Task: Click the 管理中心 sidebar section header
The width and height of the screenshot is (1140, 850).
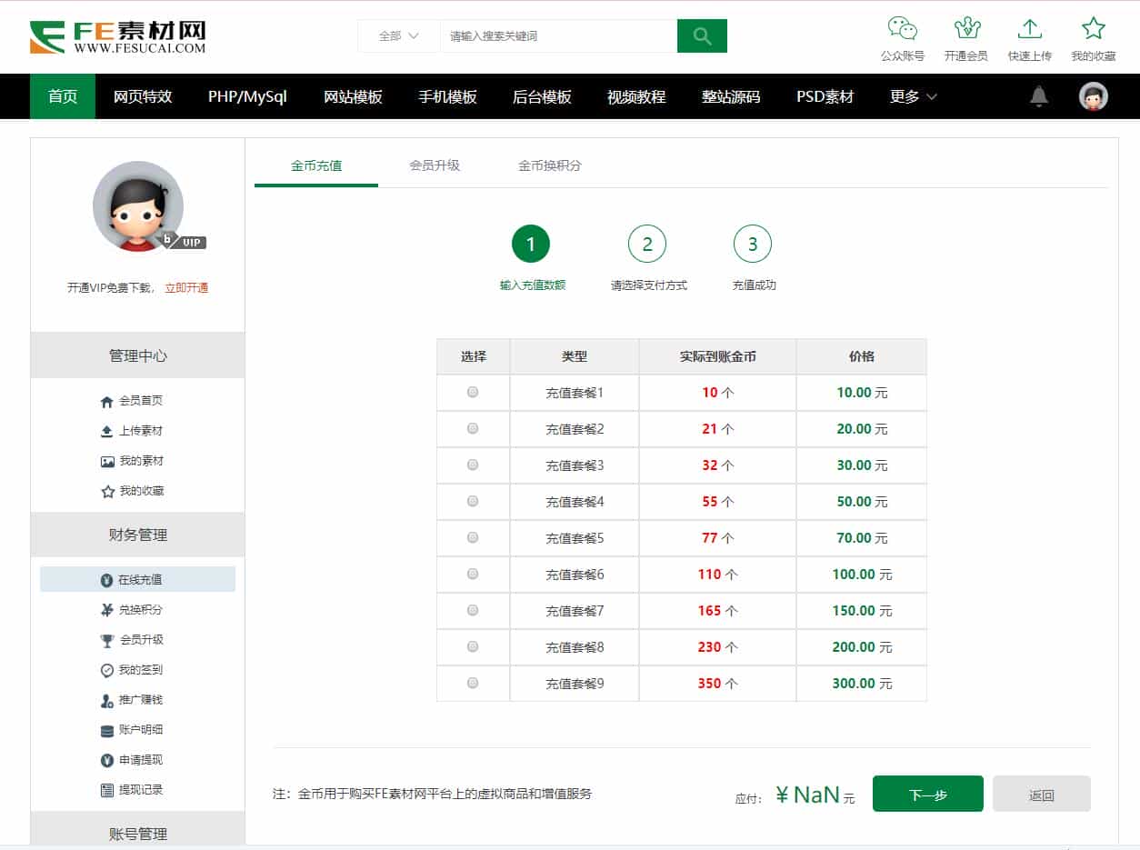Action: coord(138,355)
